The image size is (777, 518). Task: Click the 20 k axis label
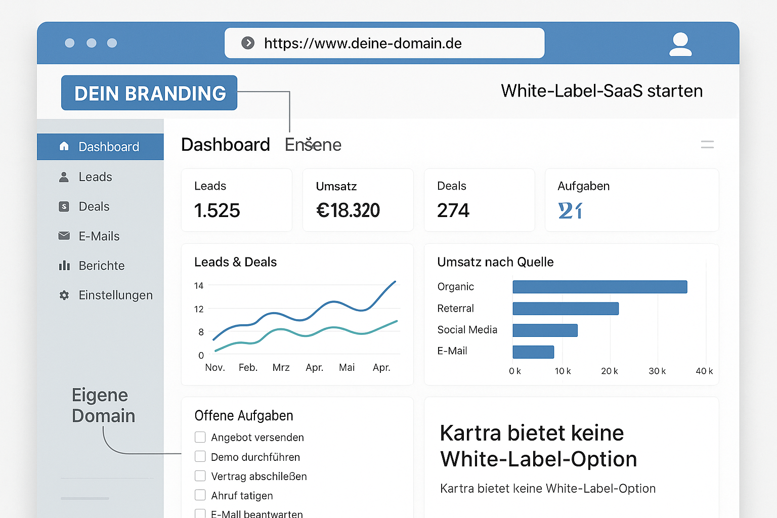tap(610, 371)
